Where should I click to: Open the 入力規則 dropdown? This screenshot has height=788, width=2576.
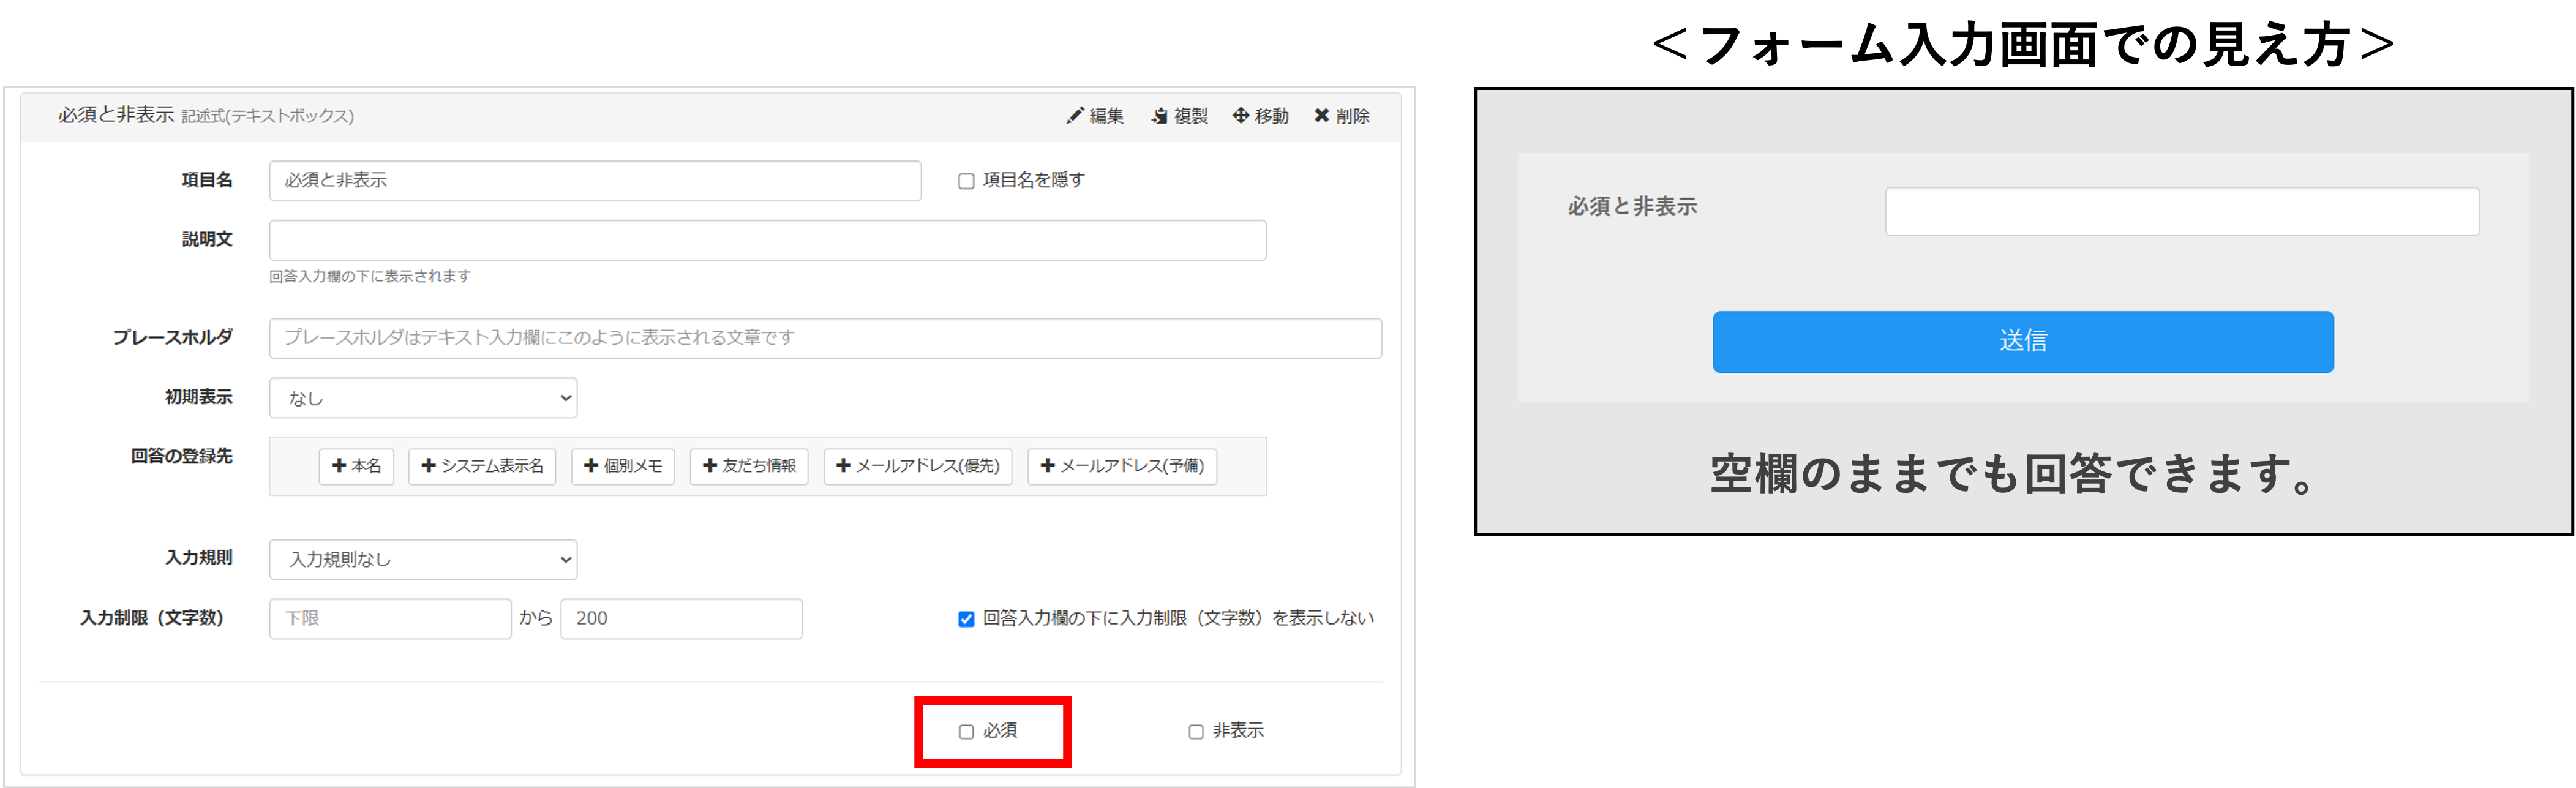[422, 559]
